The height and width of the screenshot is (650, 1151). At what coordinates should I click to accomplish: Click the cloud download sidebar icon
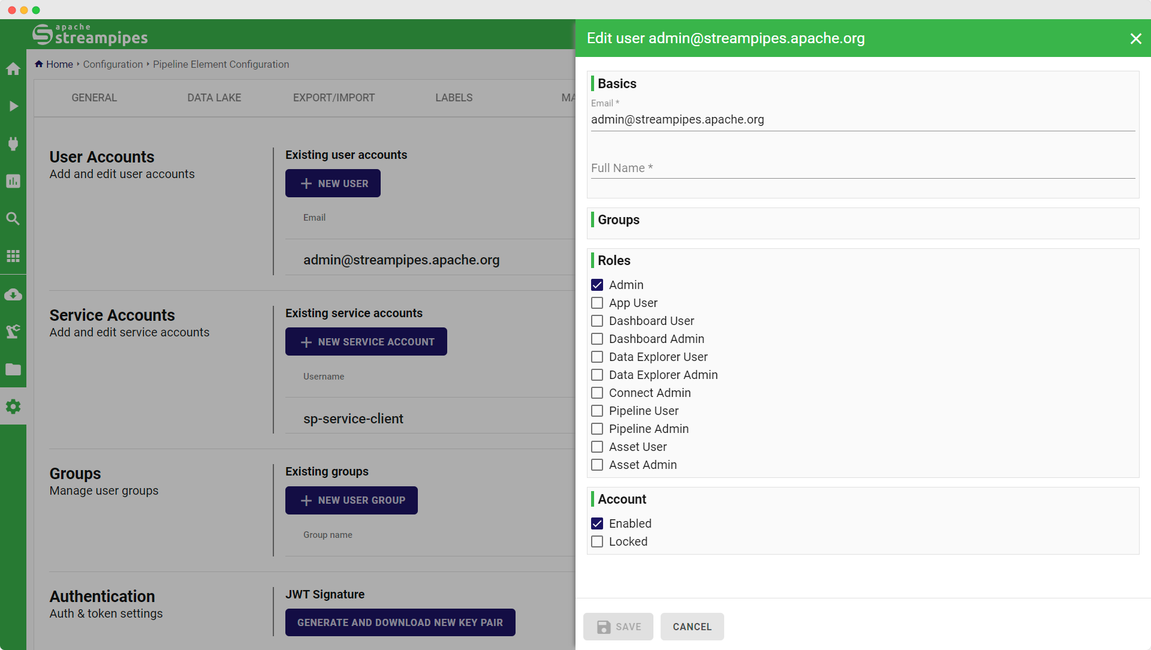tap(13, 294)
